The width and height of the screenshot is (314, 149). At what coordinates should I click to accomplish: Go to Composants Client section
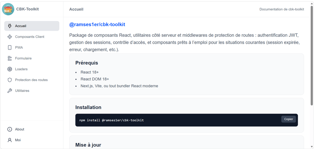coord(32,37)
